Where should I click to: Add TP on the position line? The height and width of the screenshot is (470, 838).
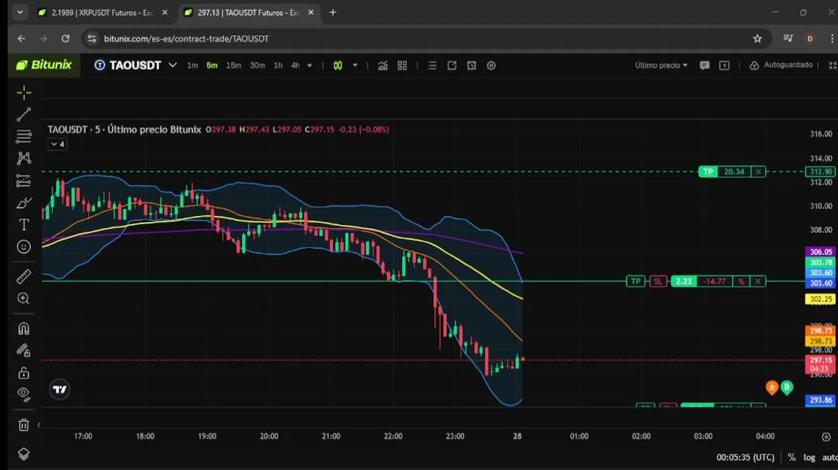click(635, 281)
